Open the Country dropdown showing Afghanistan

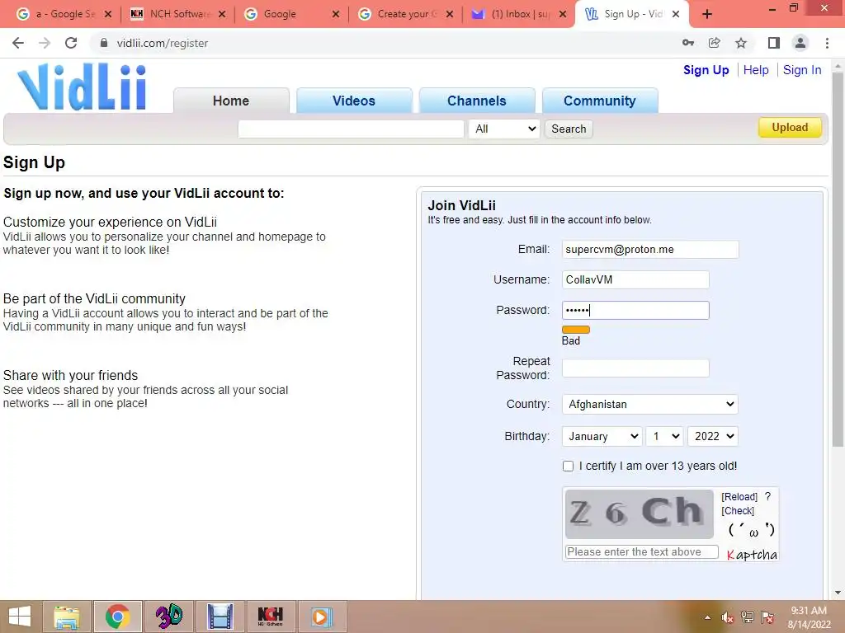tap(650, 404)
